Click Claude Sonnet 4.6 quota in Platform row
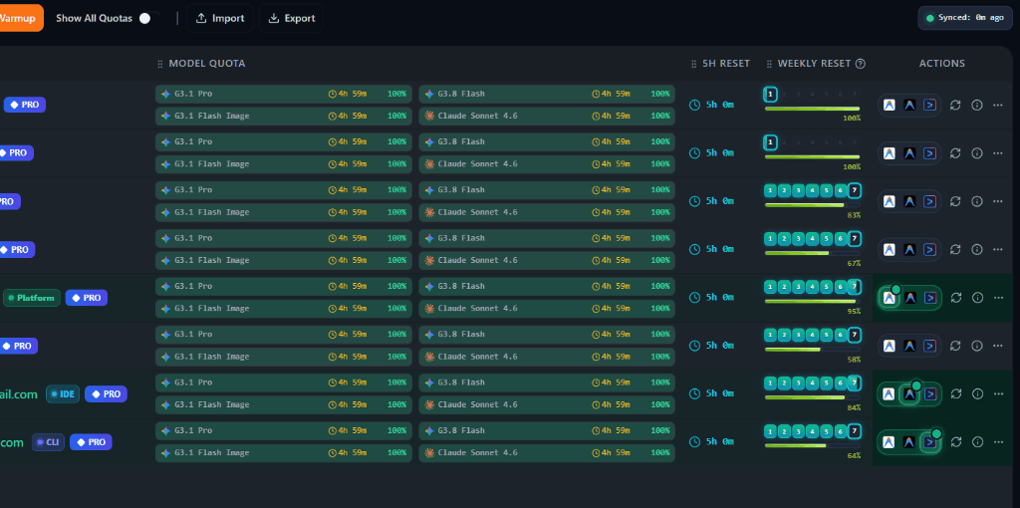 click(x=547, y=309)
